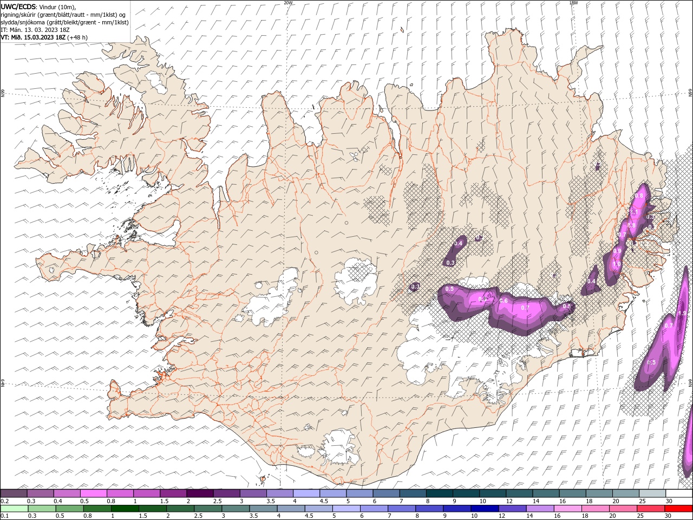
Task: Pick navy blue rain swatch between 10 and 12
Action: 485,509
